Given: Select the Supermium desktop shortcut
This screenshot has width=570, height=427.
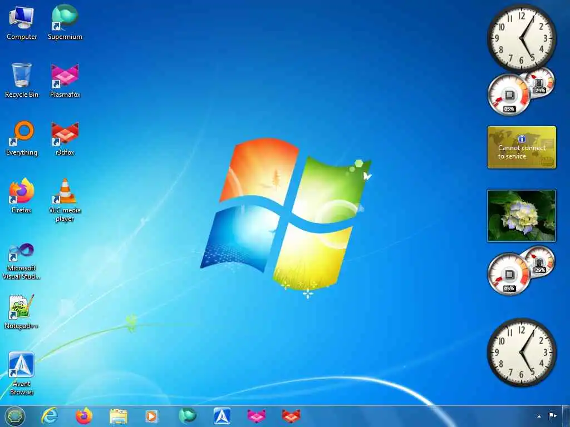Looking at the screenshot, I should [65, 23].
